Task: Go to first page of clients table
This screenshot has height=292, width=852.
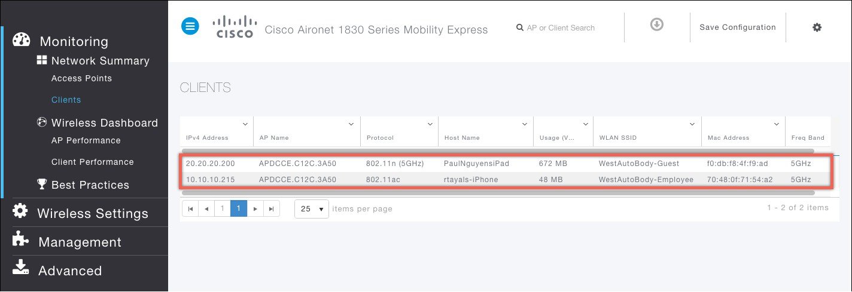Action: [x=190, y=209]
